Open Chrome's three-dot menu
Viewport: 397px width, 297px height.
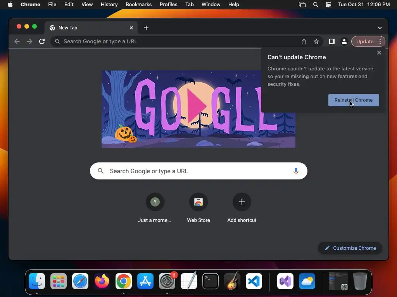tap(380, 41)
